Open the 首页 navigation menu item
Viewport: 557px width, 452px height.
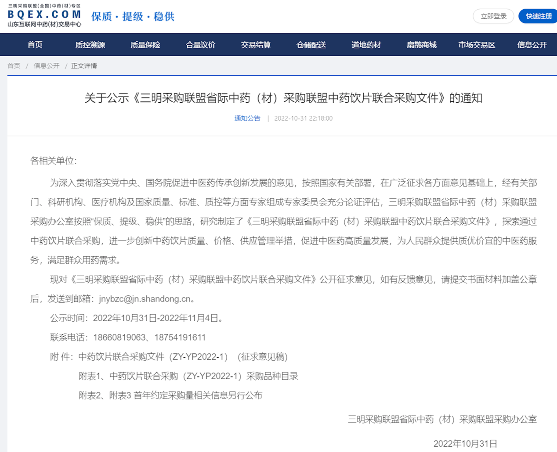tap(35, 45)
